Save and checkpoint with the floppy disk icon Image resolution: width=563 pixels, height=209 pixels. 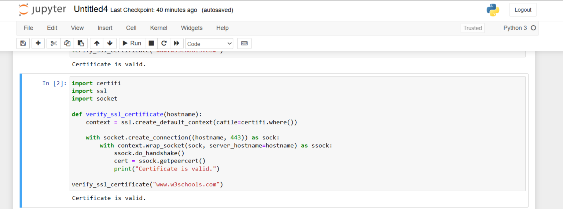point(23,43)
